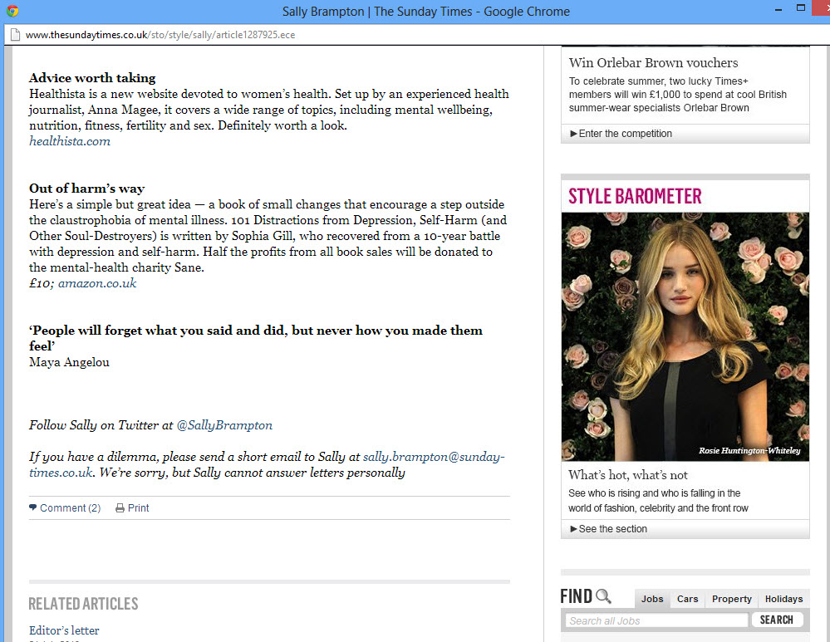830x642 pixels.
Task: Click the Out of harm's way heading
Action: click(86, 189)
